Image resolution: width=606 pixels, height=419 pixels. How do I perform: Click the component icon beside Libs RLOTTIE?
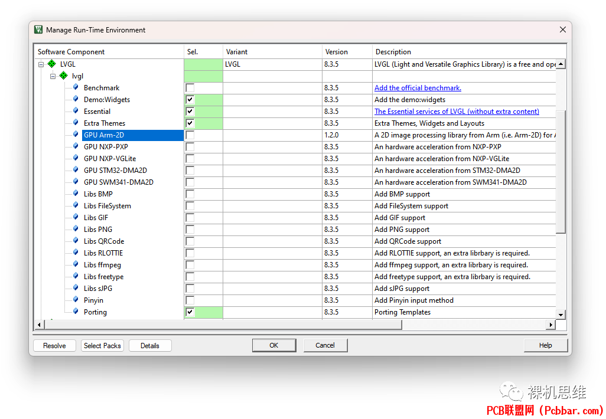(76, 253)
